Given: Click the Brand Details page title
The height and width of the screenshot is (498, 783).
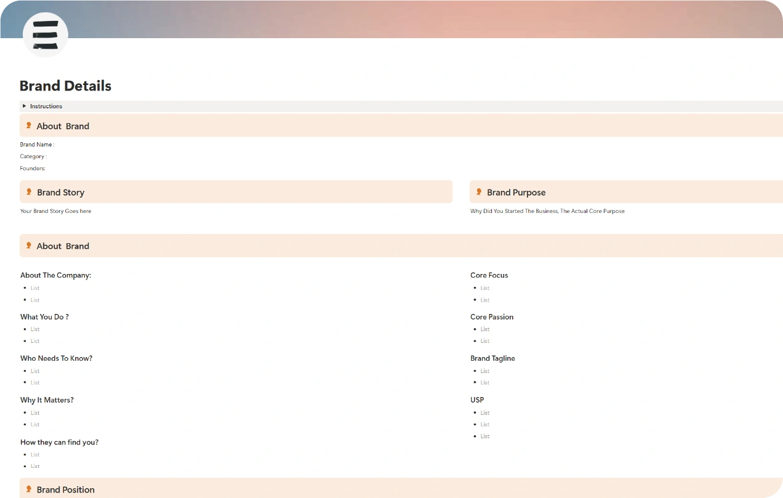Looking at the screenshot, I should [x=65, y=86].
